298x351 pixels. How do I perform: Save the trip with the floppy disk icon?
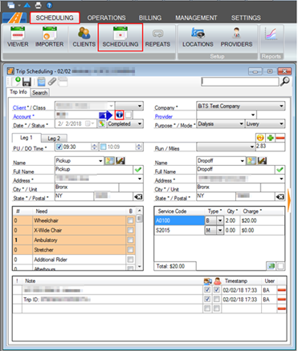[x=27, y=82]
